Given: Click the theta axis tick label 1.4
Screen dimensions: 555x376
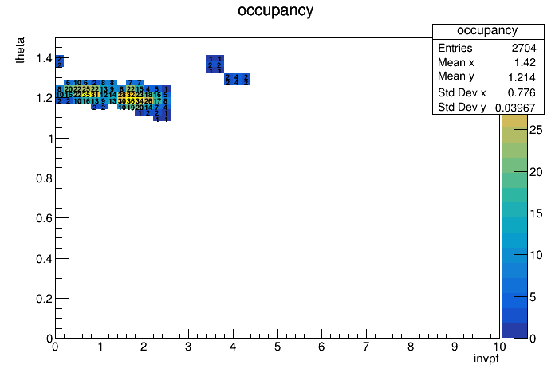Looking at the screenshot, I should [x=44, y=58].
